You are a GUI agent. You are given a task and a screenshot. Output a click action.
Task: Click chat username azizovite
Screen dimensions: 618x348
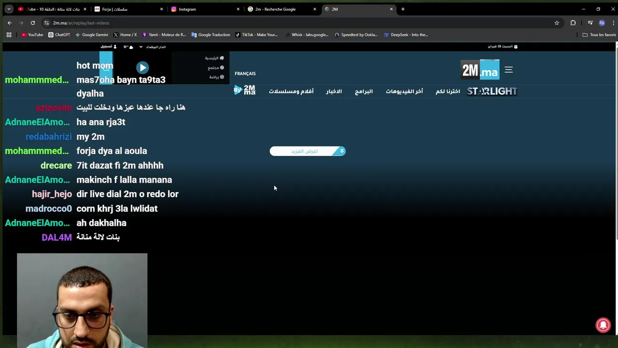(54, 108)
